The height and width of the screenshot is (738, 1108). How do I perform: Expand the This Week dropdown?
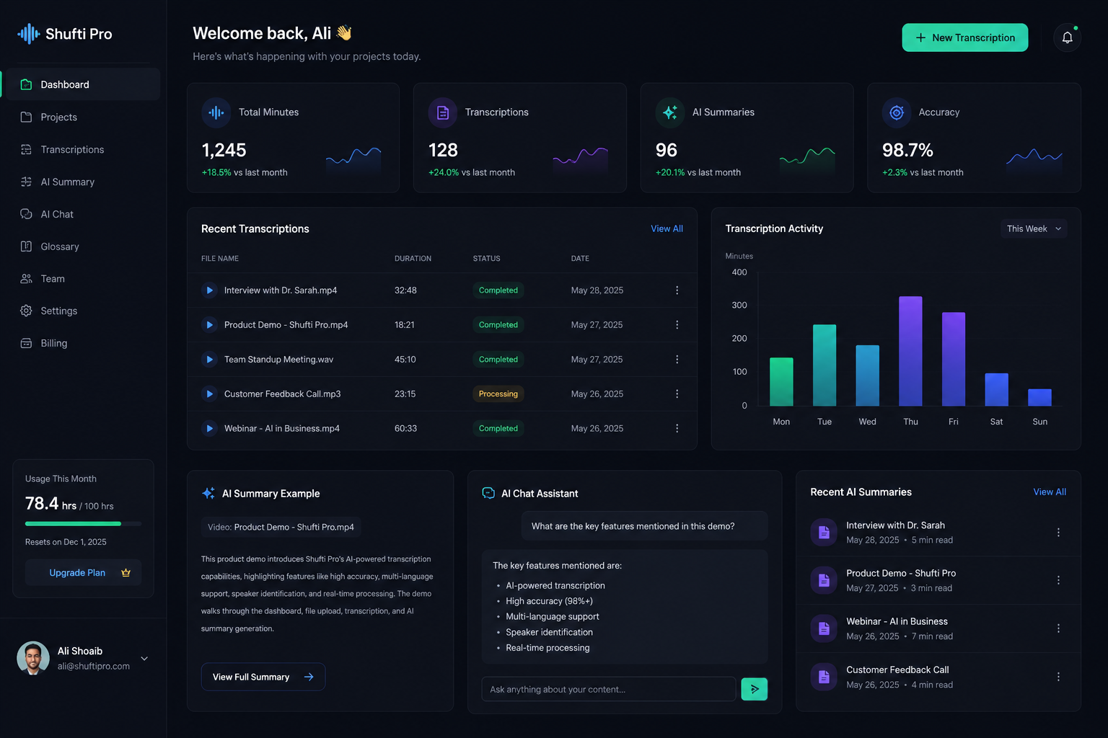pyautogui.click(x=1034, y=228)
